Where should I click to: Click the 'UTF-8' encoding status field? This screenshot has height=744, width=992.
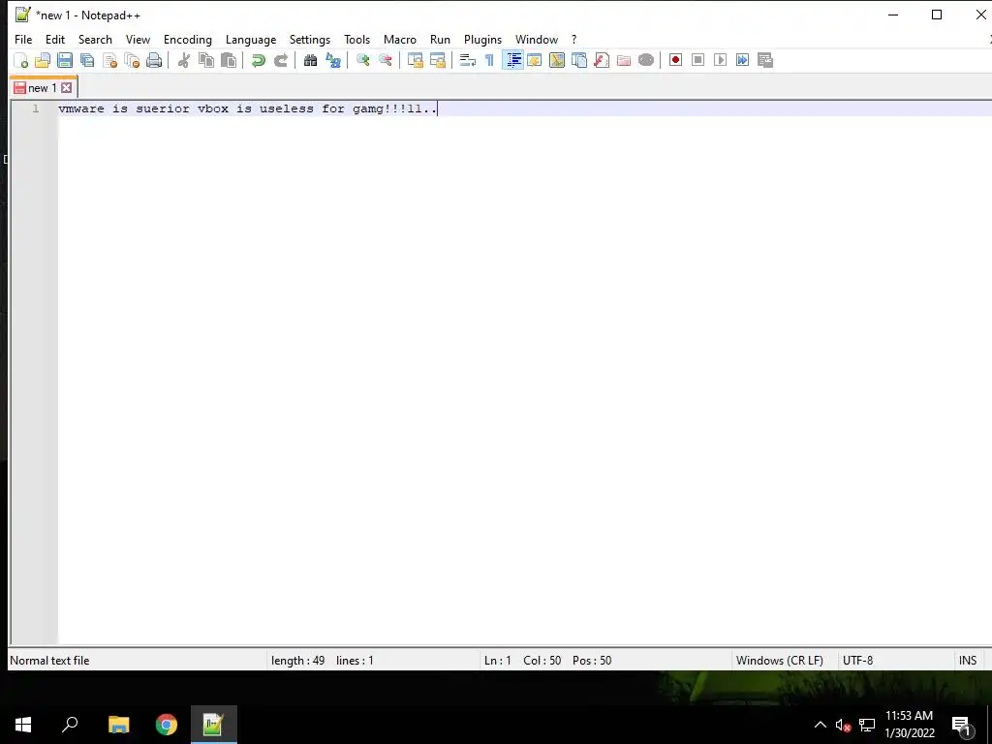pos(858,661)
